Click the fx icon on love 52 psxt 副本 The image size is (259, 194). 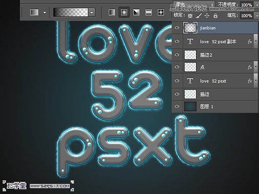point(250,41)
